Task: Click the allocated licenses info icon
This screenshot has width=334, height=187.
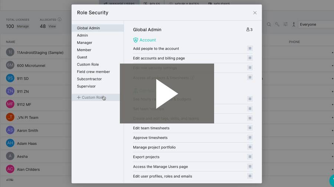Action: coord(60,20)
